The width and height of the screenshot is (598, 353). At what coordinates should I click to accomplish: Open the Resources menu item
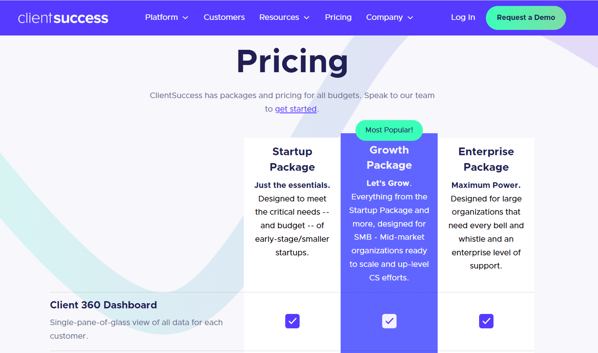279,17
